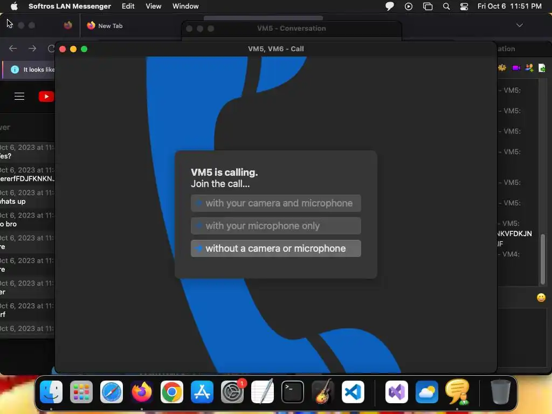Click the date and time in menu bar
This screenshot has height=414, width=552.
pyautogui.click(x=509, y=6)
